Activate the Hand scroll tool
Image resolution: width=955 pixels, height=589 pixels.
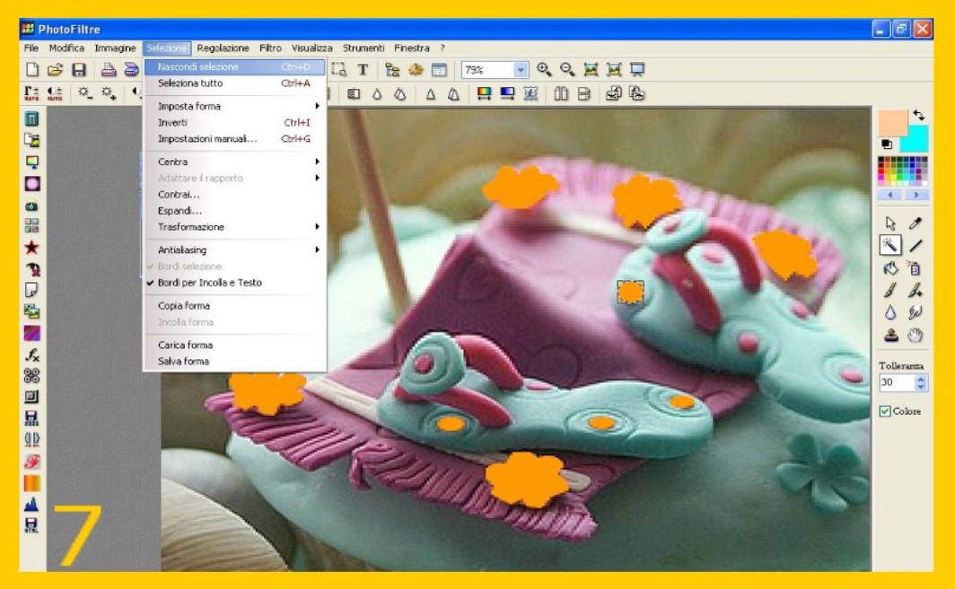(915, 336)
